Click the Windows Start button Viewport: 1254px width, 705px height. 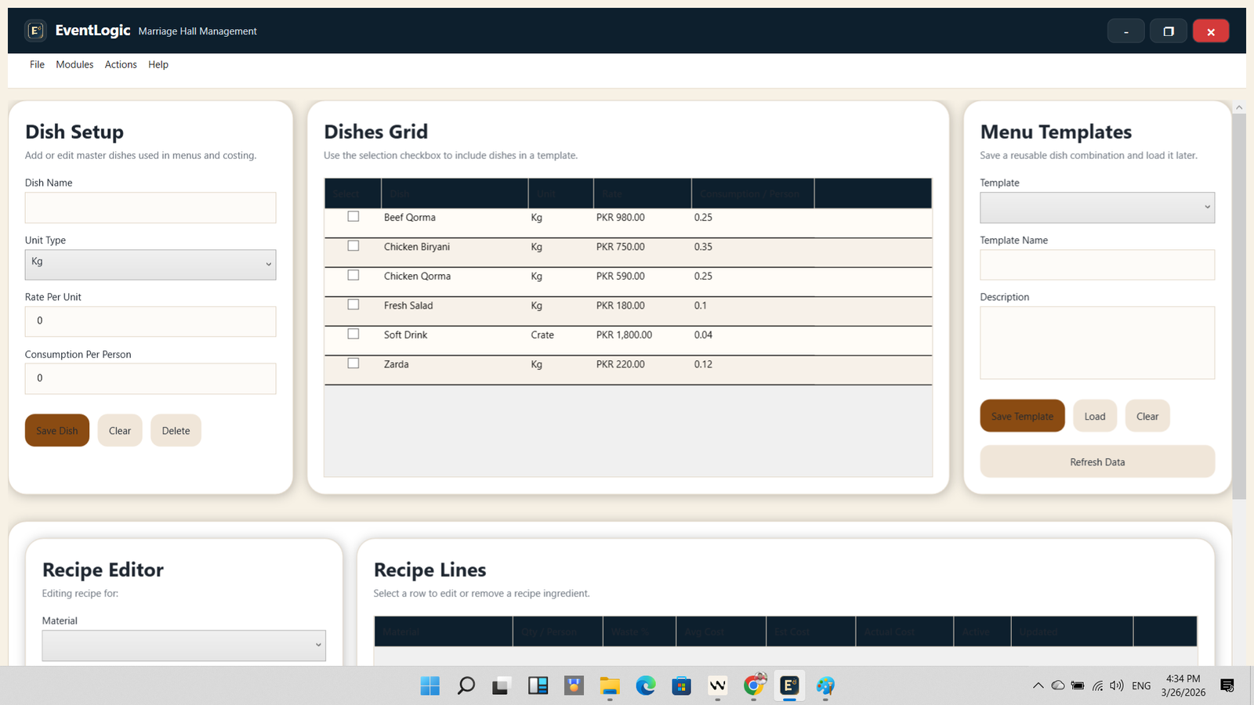point(429,685)
